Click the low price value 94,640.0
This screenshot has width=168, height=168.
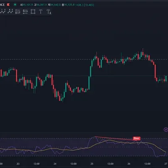click(55, 5)
